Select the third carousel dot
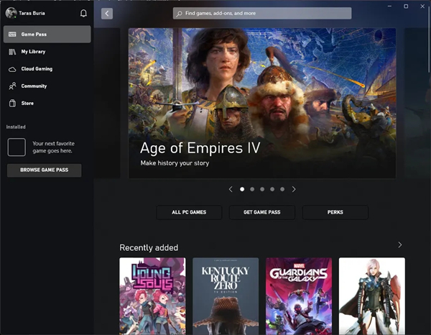 pos(262,189)
